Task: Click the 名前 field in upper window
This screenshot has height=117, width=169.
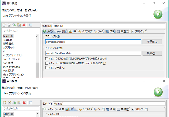Action: point(109,26)
